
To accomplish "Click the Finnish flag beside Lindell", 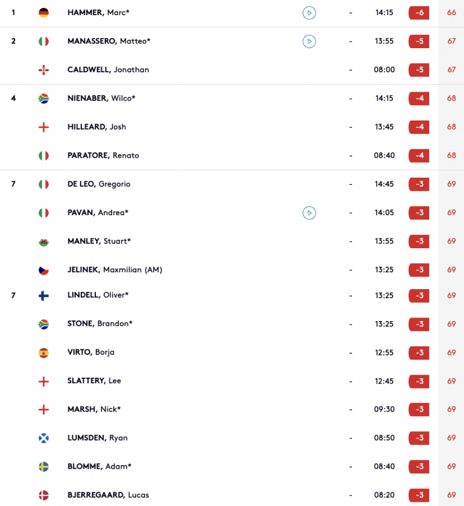I will (43, 295).
